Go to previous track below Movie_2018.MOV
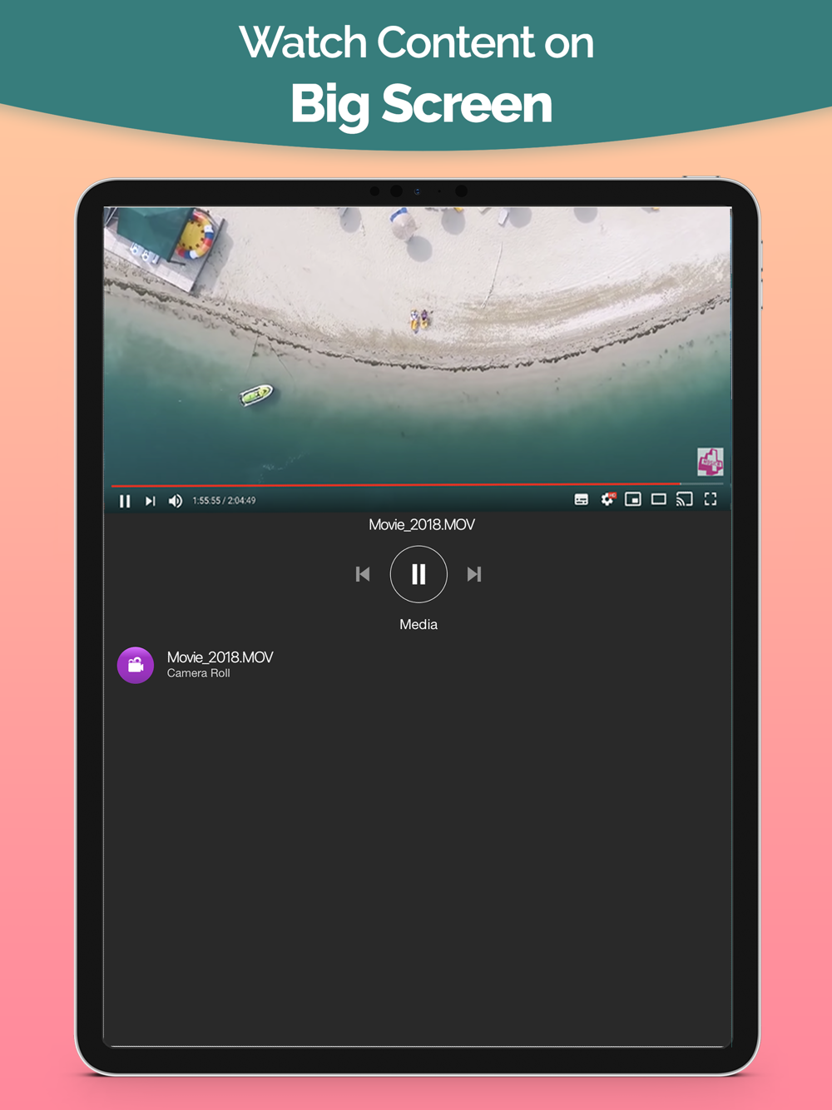Viewport: 832px width, 1110px height. click(363, 574)
